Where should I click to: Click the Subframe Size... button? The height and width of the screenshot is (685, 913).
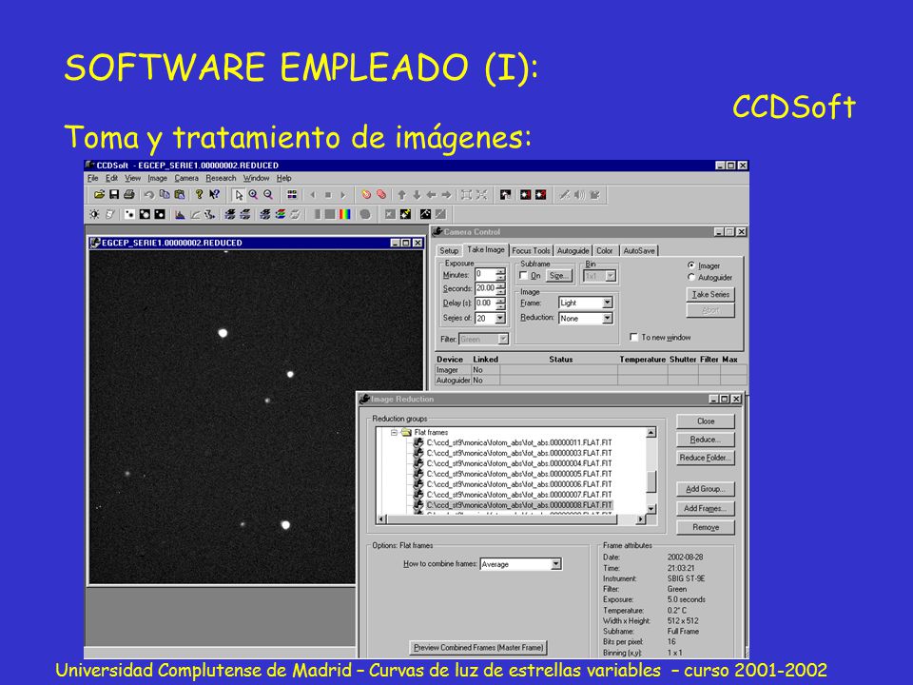[558, 276]
